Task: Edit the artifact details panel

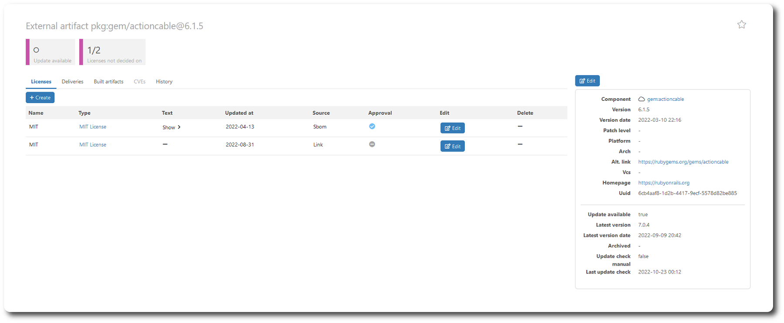Action: (x=587, y=81)
